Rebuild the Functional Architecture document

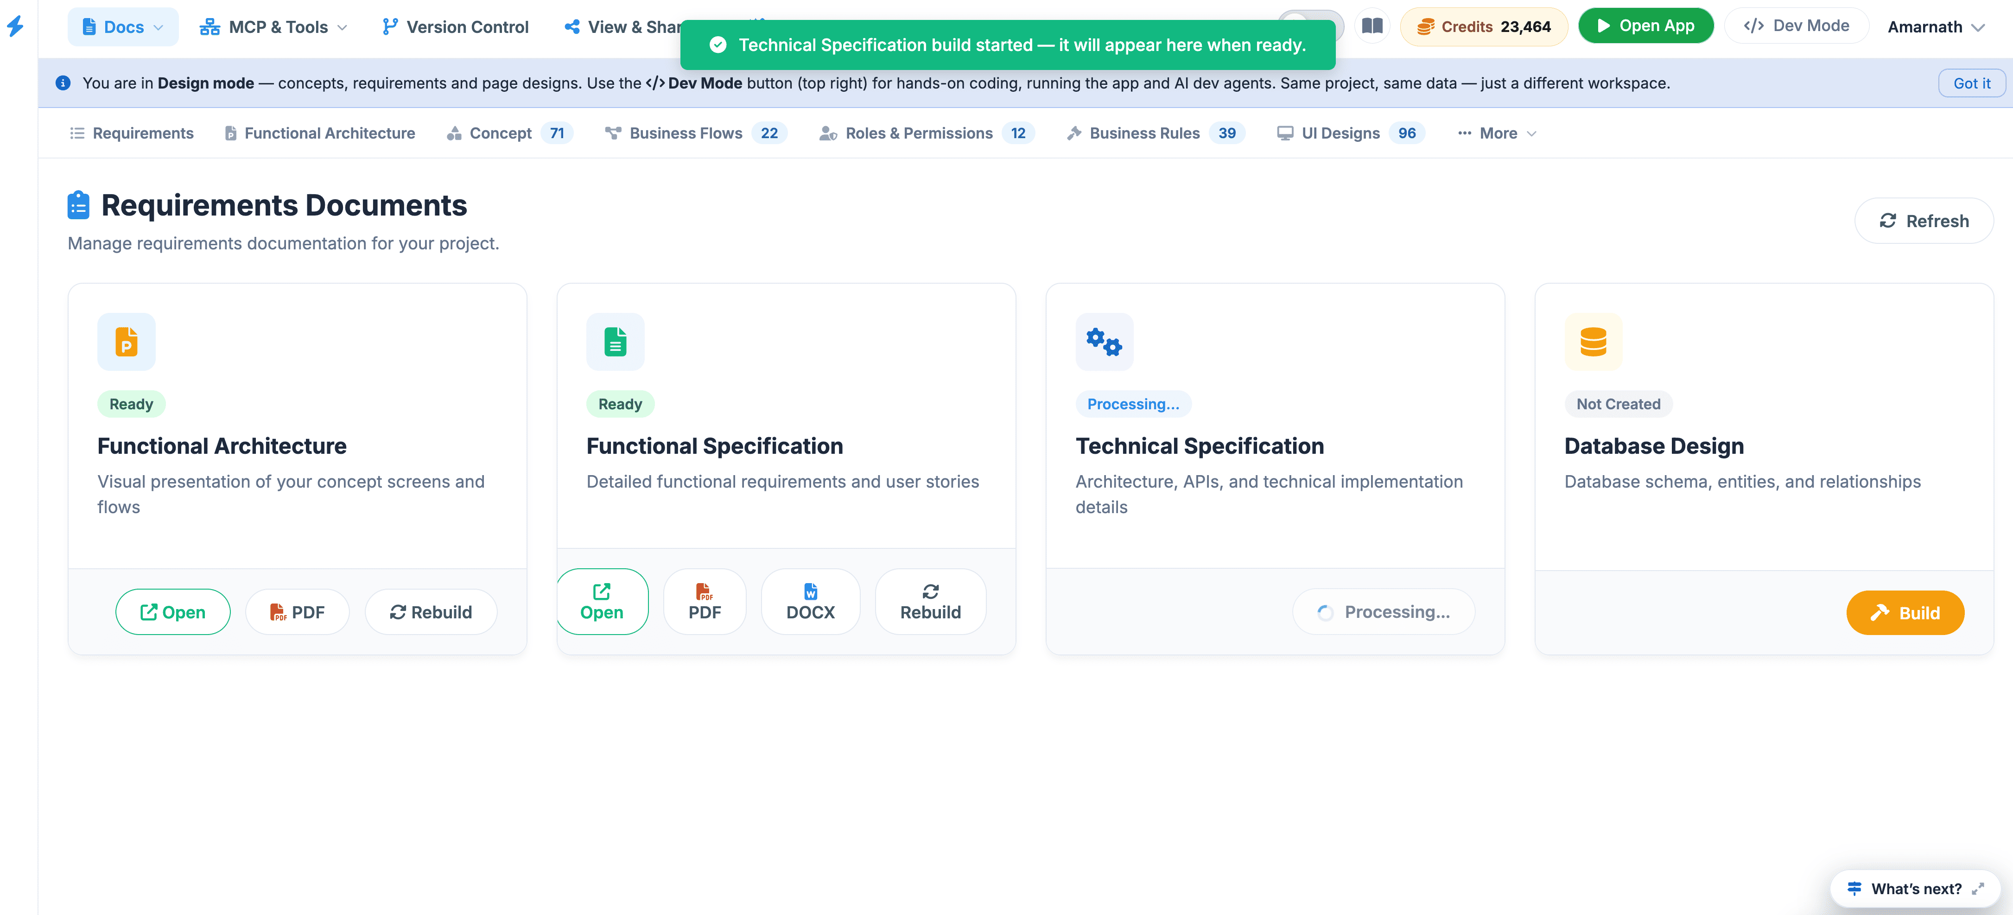(431, 612)
